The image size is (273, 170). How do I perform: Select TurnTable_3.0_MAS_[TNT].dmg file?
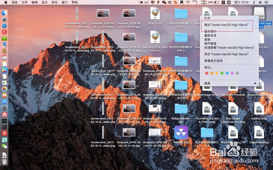tap(207, 109)
